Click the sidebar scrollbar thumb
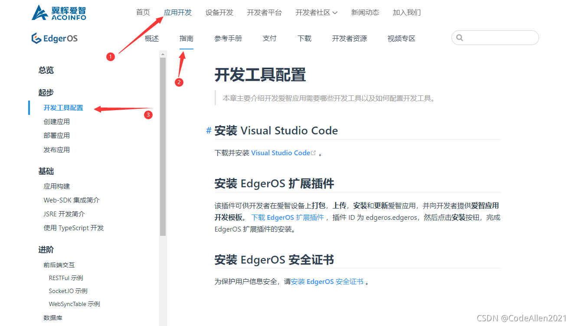Image resolution: width=572 pixels, height=326 pixels. 163,147
